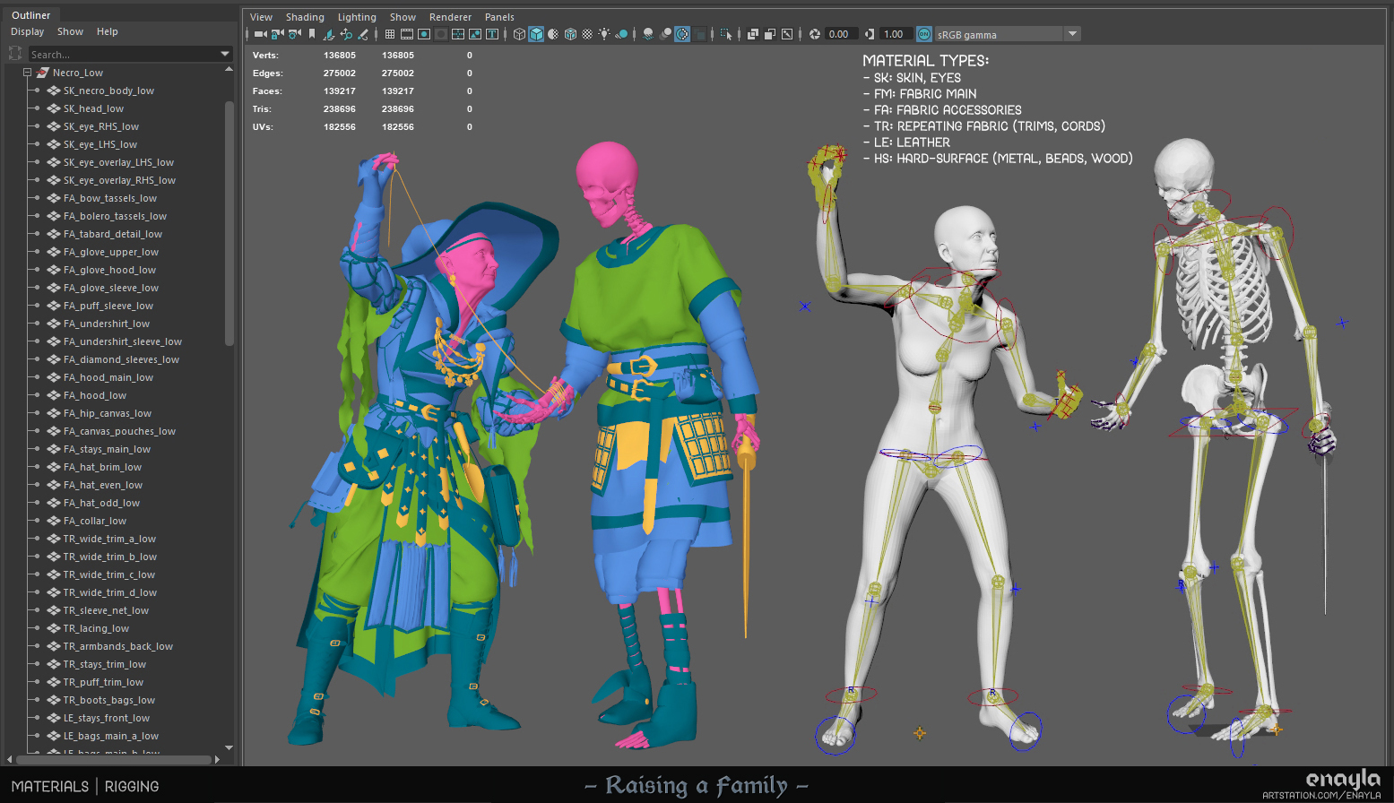Enable the Film Gate display icon
1394x803 pixels.
[x=407, y=34]
